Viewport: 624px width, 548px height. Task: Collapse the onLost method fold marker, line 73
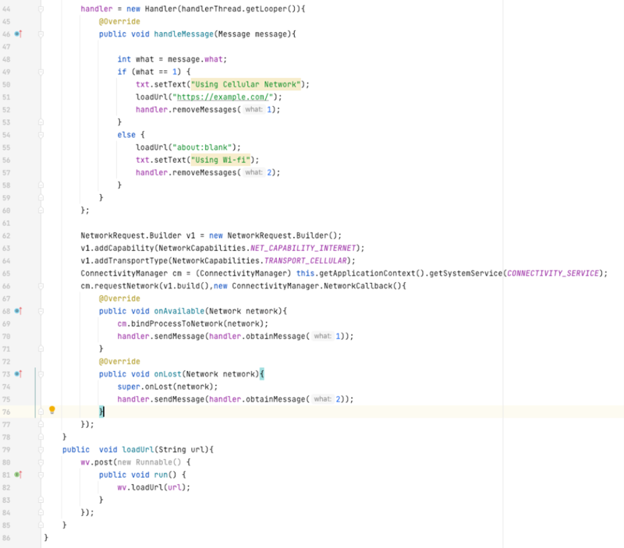click(41, 374)
